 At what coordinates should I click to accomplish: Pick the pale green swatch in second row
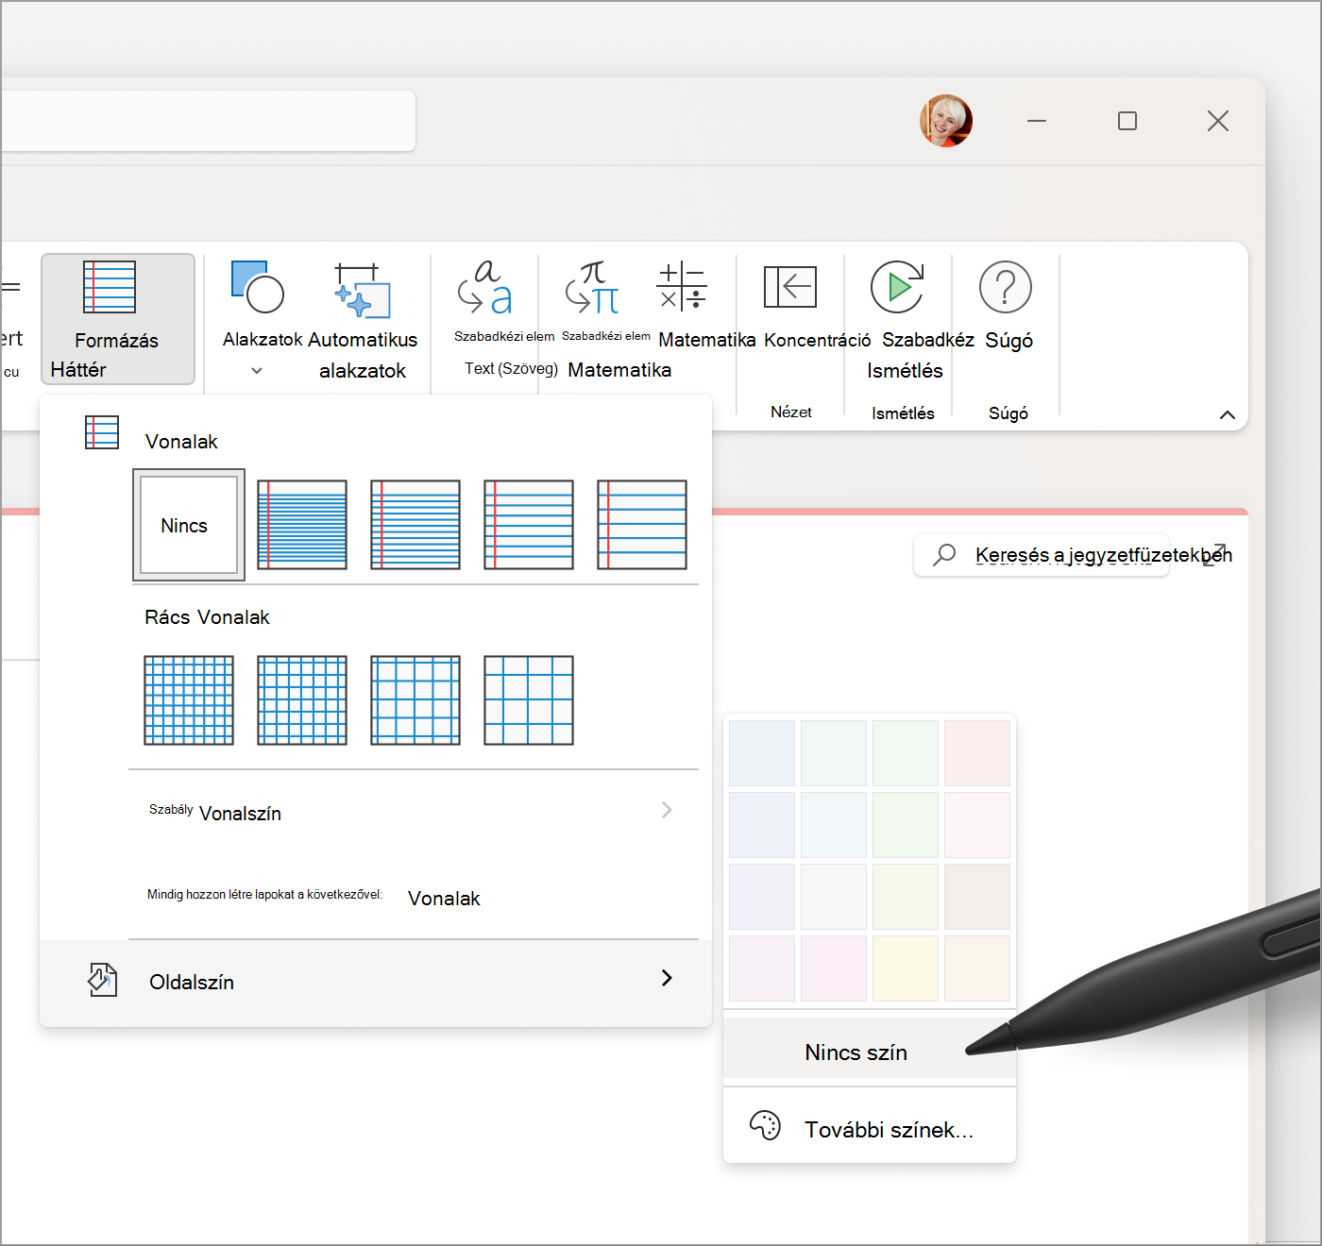coord(906,825)
